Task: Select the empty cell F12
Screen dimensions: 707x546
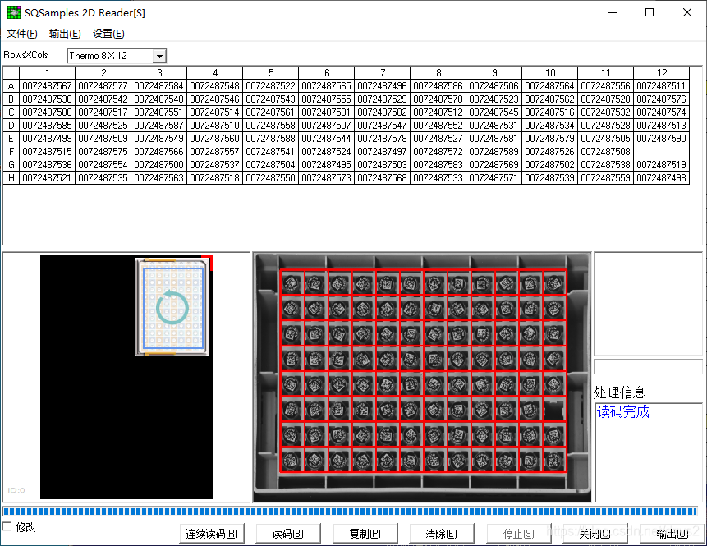Action: coord(662,152)
